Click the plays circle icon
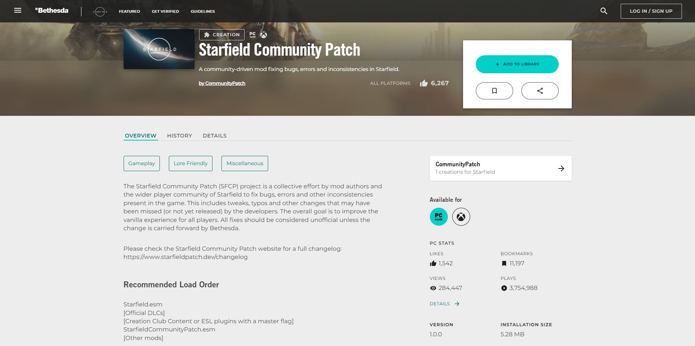The height and width of the screenshot is (346, 695). (x=504, y=288)
